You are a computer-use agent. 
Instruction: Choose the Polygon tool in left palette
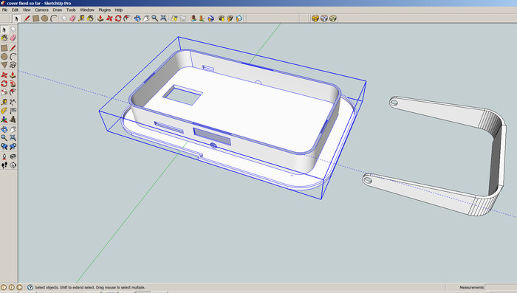click(x=4, y=65)
